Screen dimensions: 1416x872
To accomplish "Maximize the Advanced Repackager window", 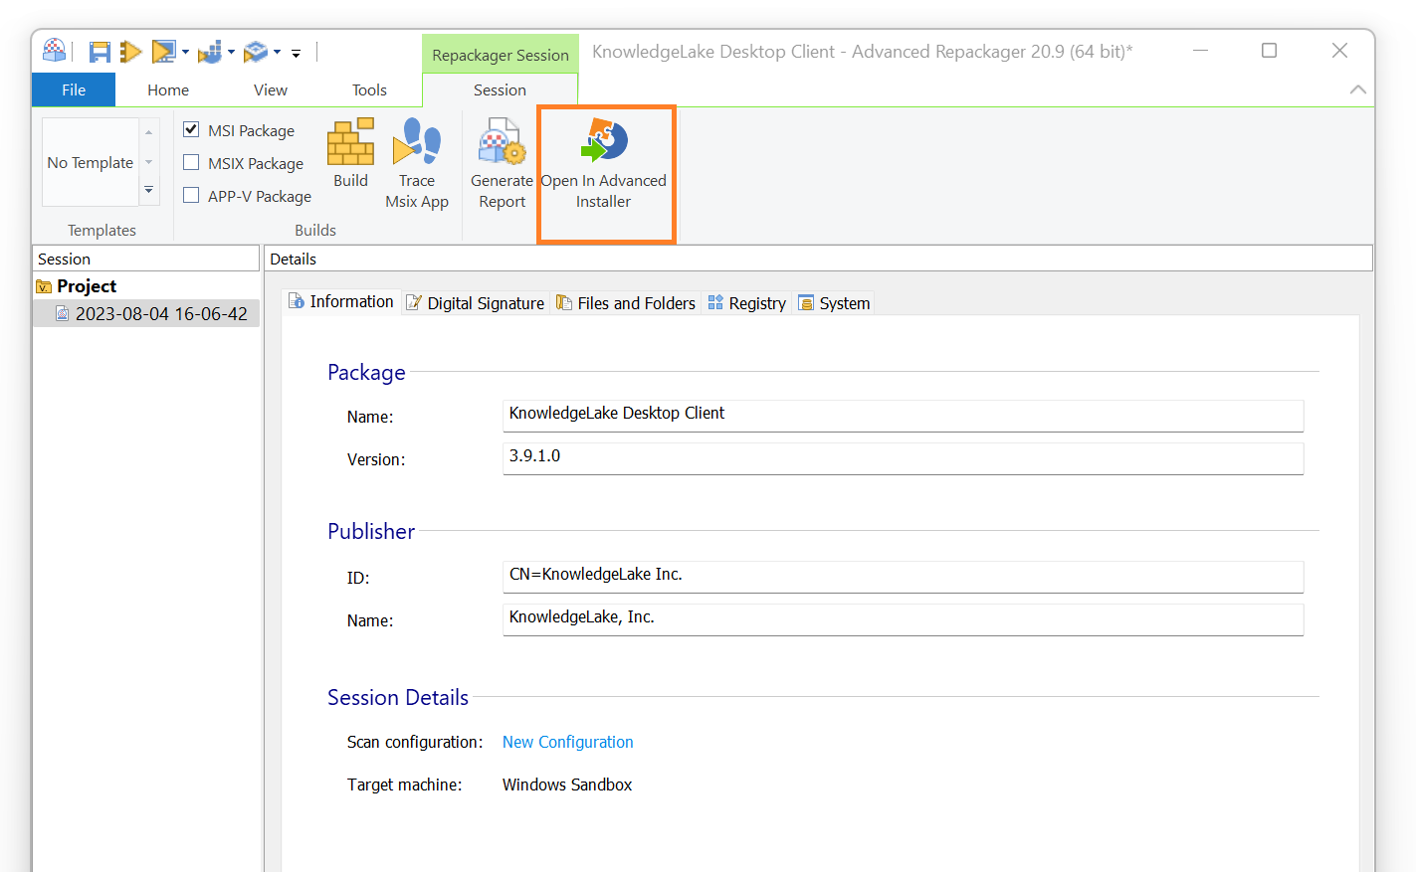I will point(1269,51).
